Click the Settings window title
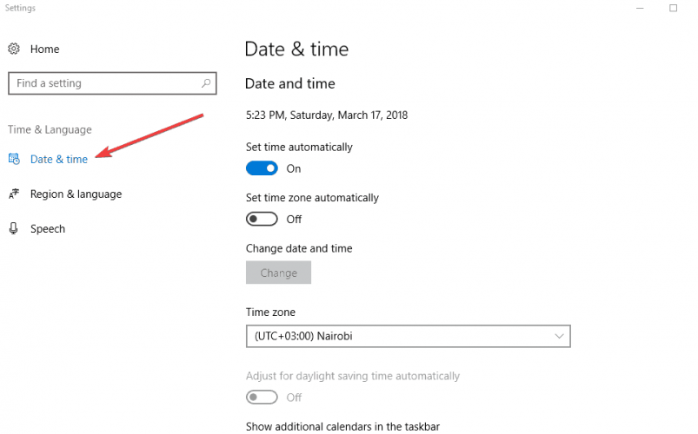The width and height of the screenshot is (698, 434). (20, 8)
